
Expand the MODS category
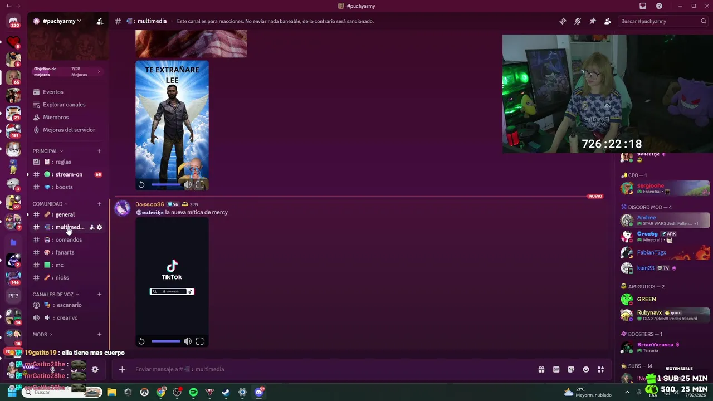pyautogui.click(x=42, y=335)
